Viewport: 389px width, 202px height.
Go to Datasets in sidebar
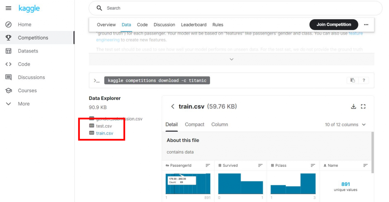click(28, 51)
